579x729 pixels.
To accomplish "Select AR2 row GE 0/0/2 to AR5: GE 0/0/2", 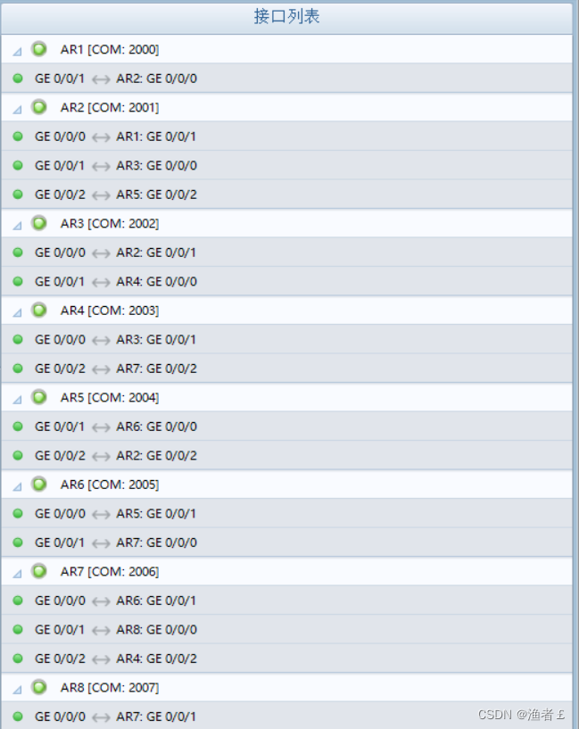I will [286, 194].
